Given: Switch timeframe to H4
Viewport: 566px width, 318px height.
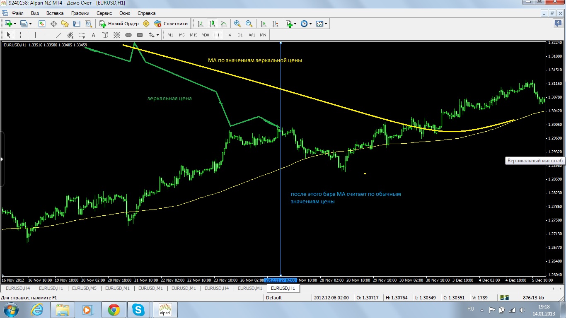Looking at the screenshot, I should [x=228, y=35].
